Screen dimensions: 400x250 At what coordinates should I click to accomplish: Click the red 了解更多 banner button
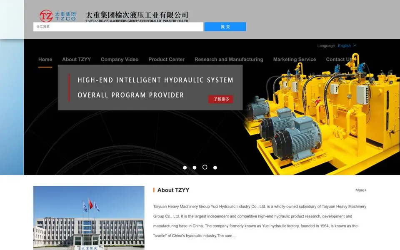tap(221, 99)
